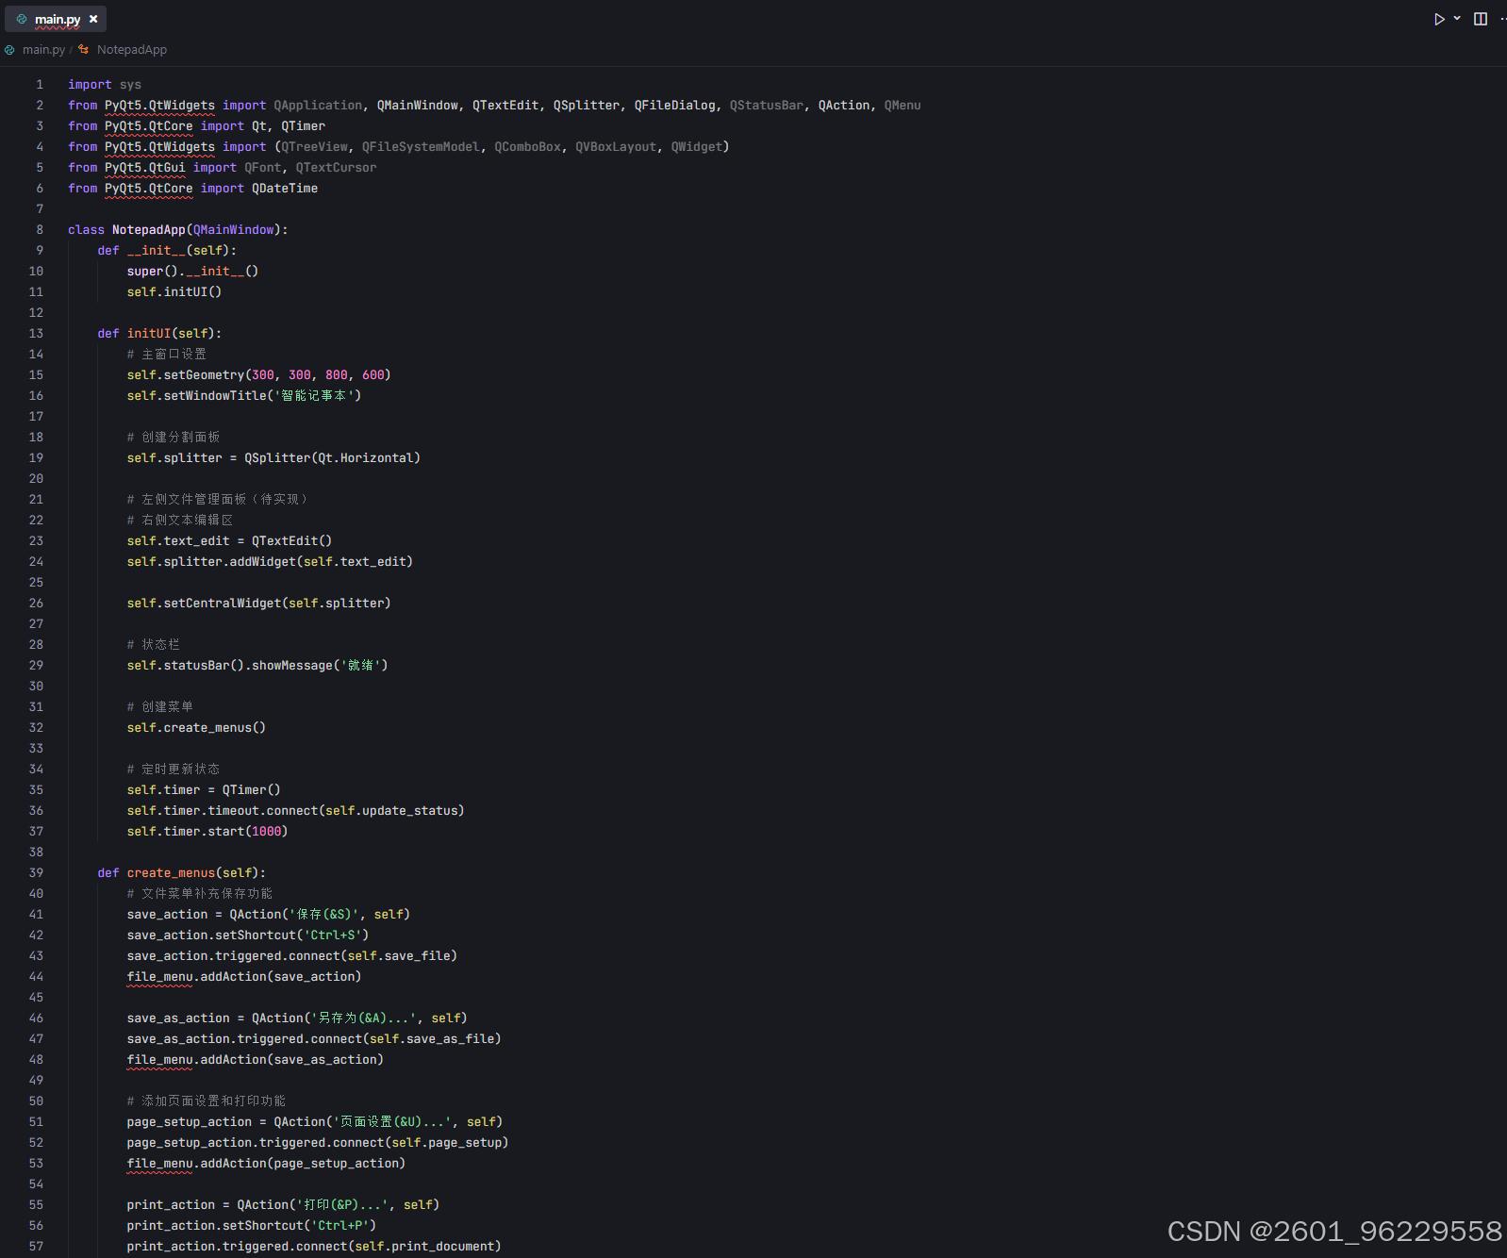Click the Python file icon in main.py tab
1507x1258 pixels.
[x=22, y=19]
